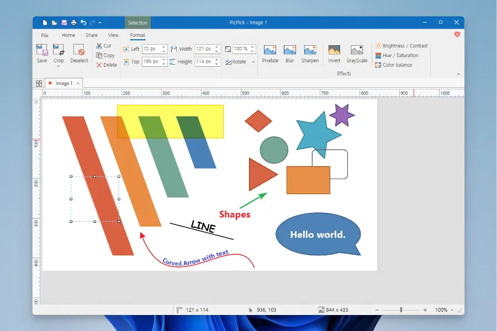The image size is (497, 331).
Task: Click the Print icon in title bar
Action: pos(73,23)
